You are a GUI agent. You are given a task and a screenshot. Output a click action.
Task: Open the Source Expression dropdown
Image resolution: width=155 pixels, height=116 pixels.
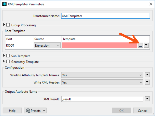47,46
